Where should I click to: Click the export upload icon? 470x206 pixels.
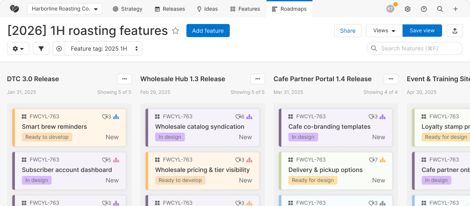click(455, 31)
